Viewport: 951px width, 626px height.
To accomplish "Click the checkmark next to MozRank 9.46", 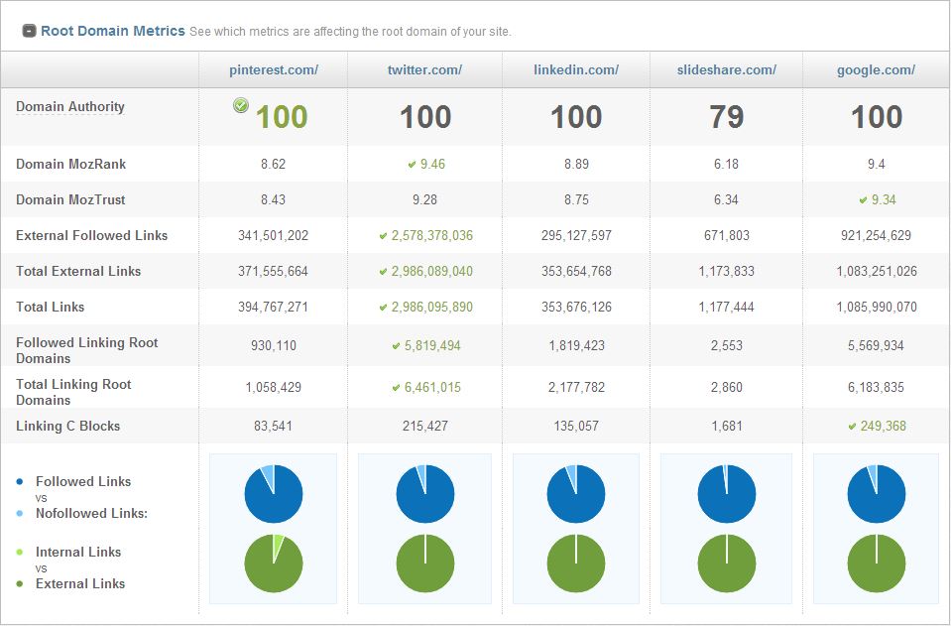I will [412, 165].
